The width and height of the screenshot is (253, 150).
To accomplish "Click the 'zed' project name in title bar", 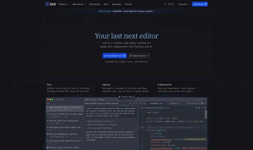I will (87, 99).
